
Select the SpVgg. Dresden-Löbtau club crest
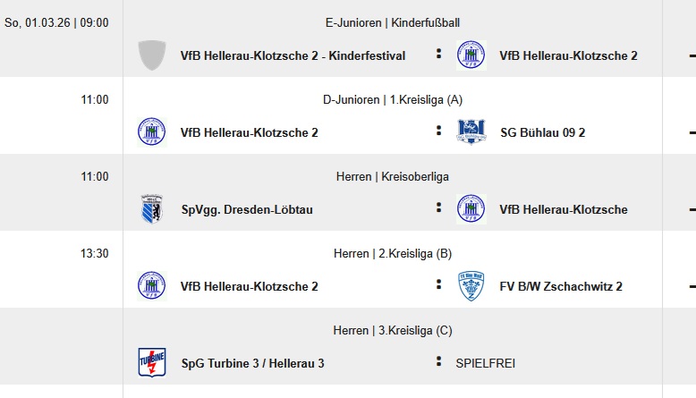coord(151,209)
